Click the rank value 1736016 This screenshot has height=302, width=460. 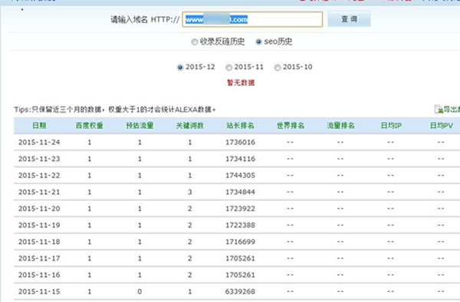point(240,143)
